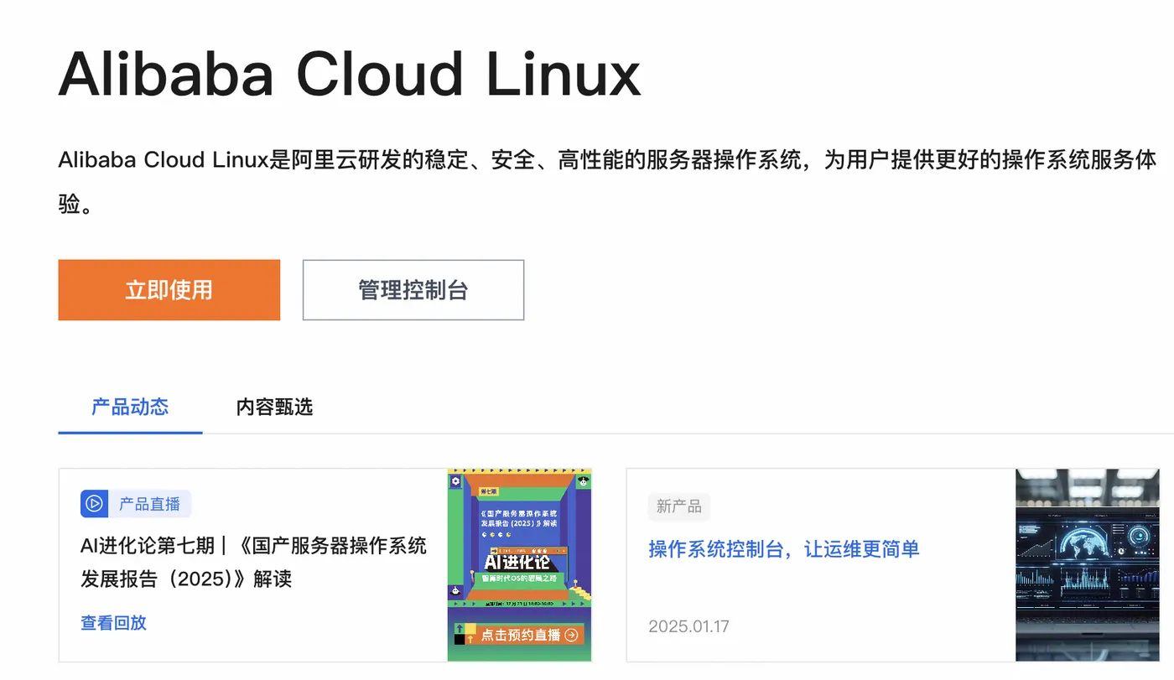The width and height of the screenshot is (1174, 680).
Task: Click the server monitoring image on the right card
Action: (x=1087, y=564)
